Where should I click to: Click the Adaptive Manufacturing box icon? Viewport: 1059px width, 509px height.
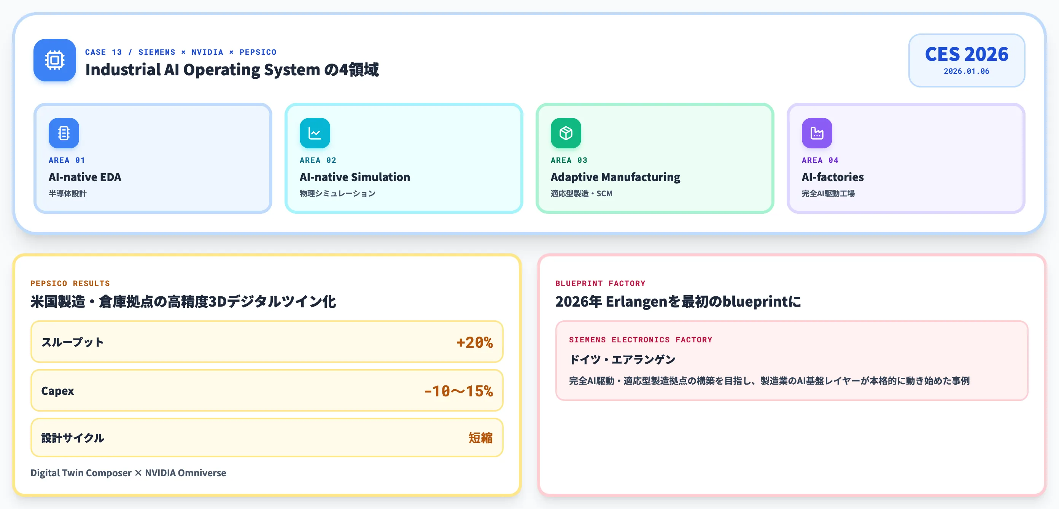click(566, 133)
